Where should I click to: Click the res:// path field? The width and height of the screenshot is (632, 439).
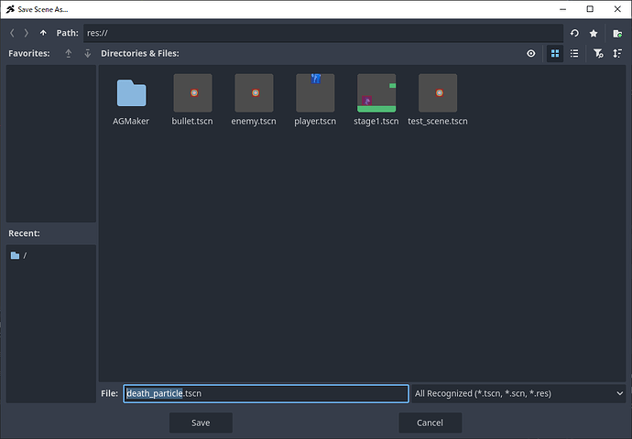pos(321,33)
